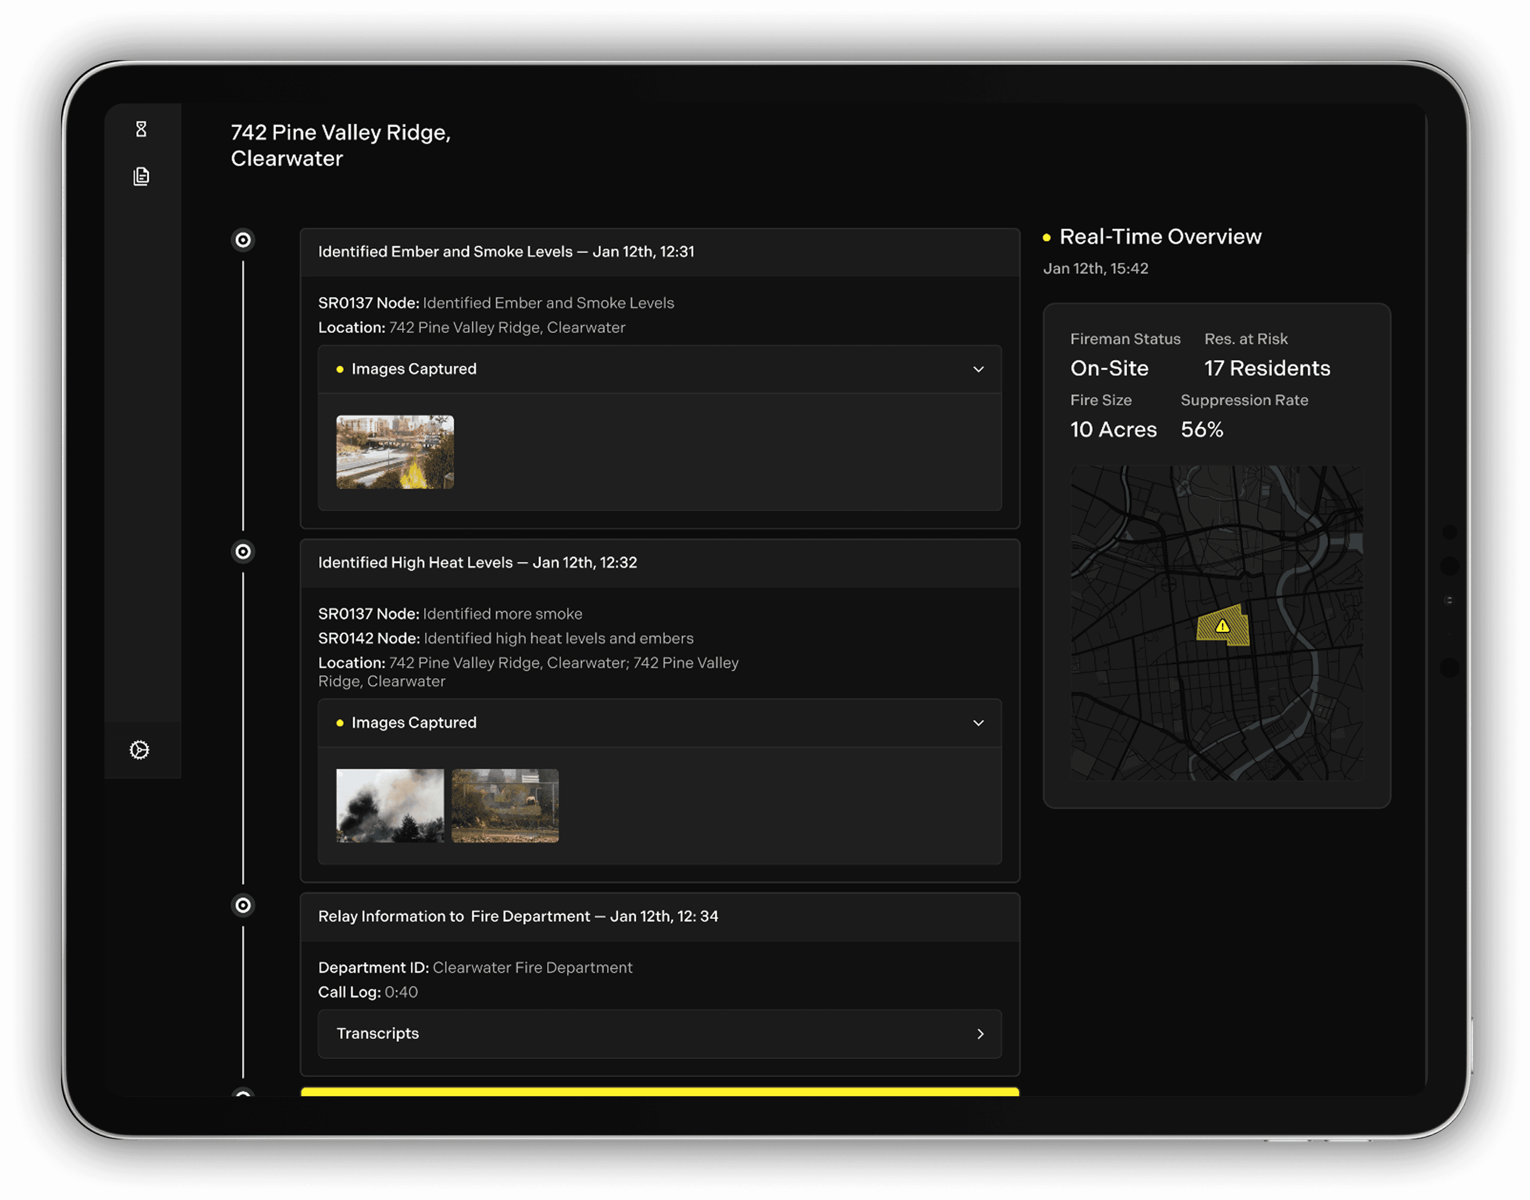This screenshot has height=1200, width=1530.
Task: Click the Identified High Heat Levels header
Action: [477, 563]
